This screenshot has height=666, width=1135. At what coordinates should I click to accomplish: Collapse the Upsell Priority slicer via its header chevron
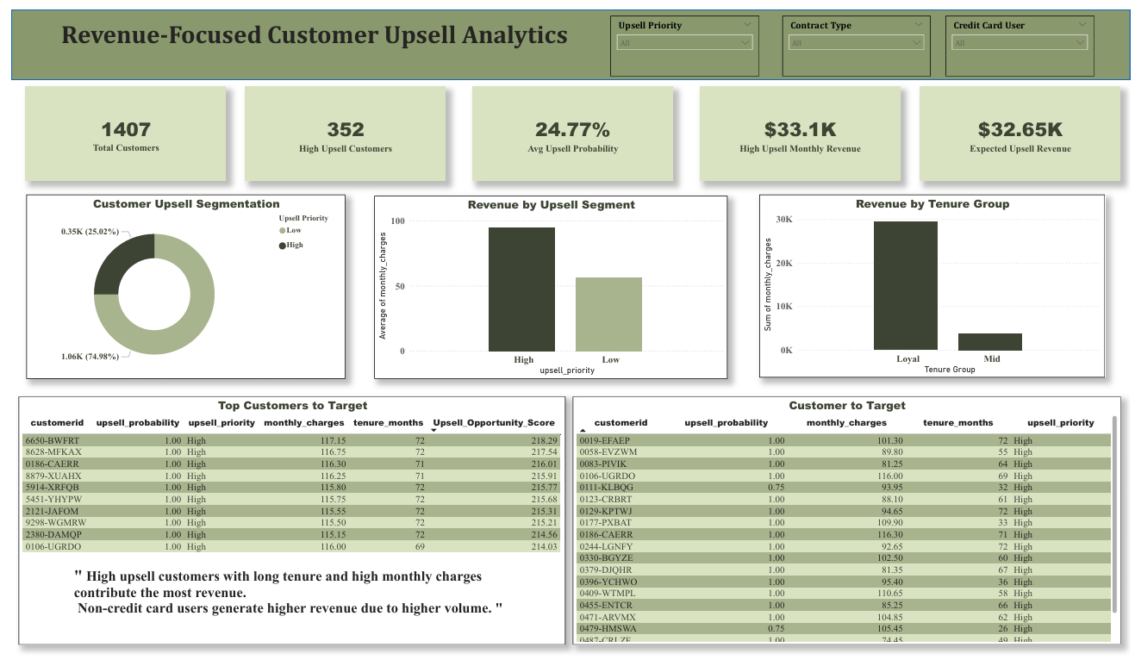click(x=746, y=25)
